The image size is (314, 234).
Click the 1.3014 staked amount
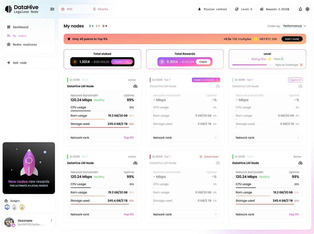pyautogui.click(x=85, y=62)
